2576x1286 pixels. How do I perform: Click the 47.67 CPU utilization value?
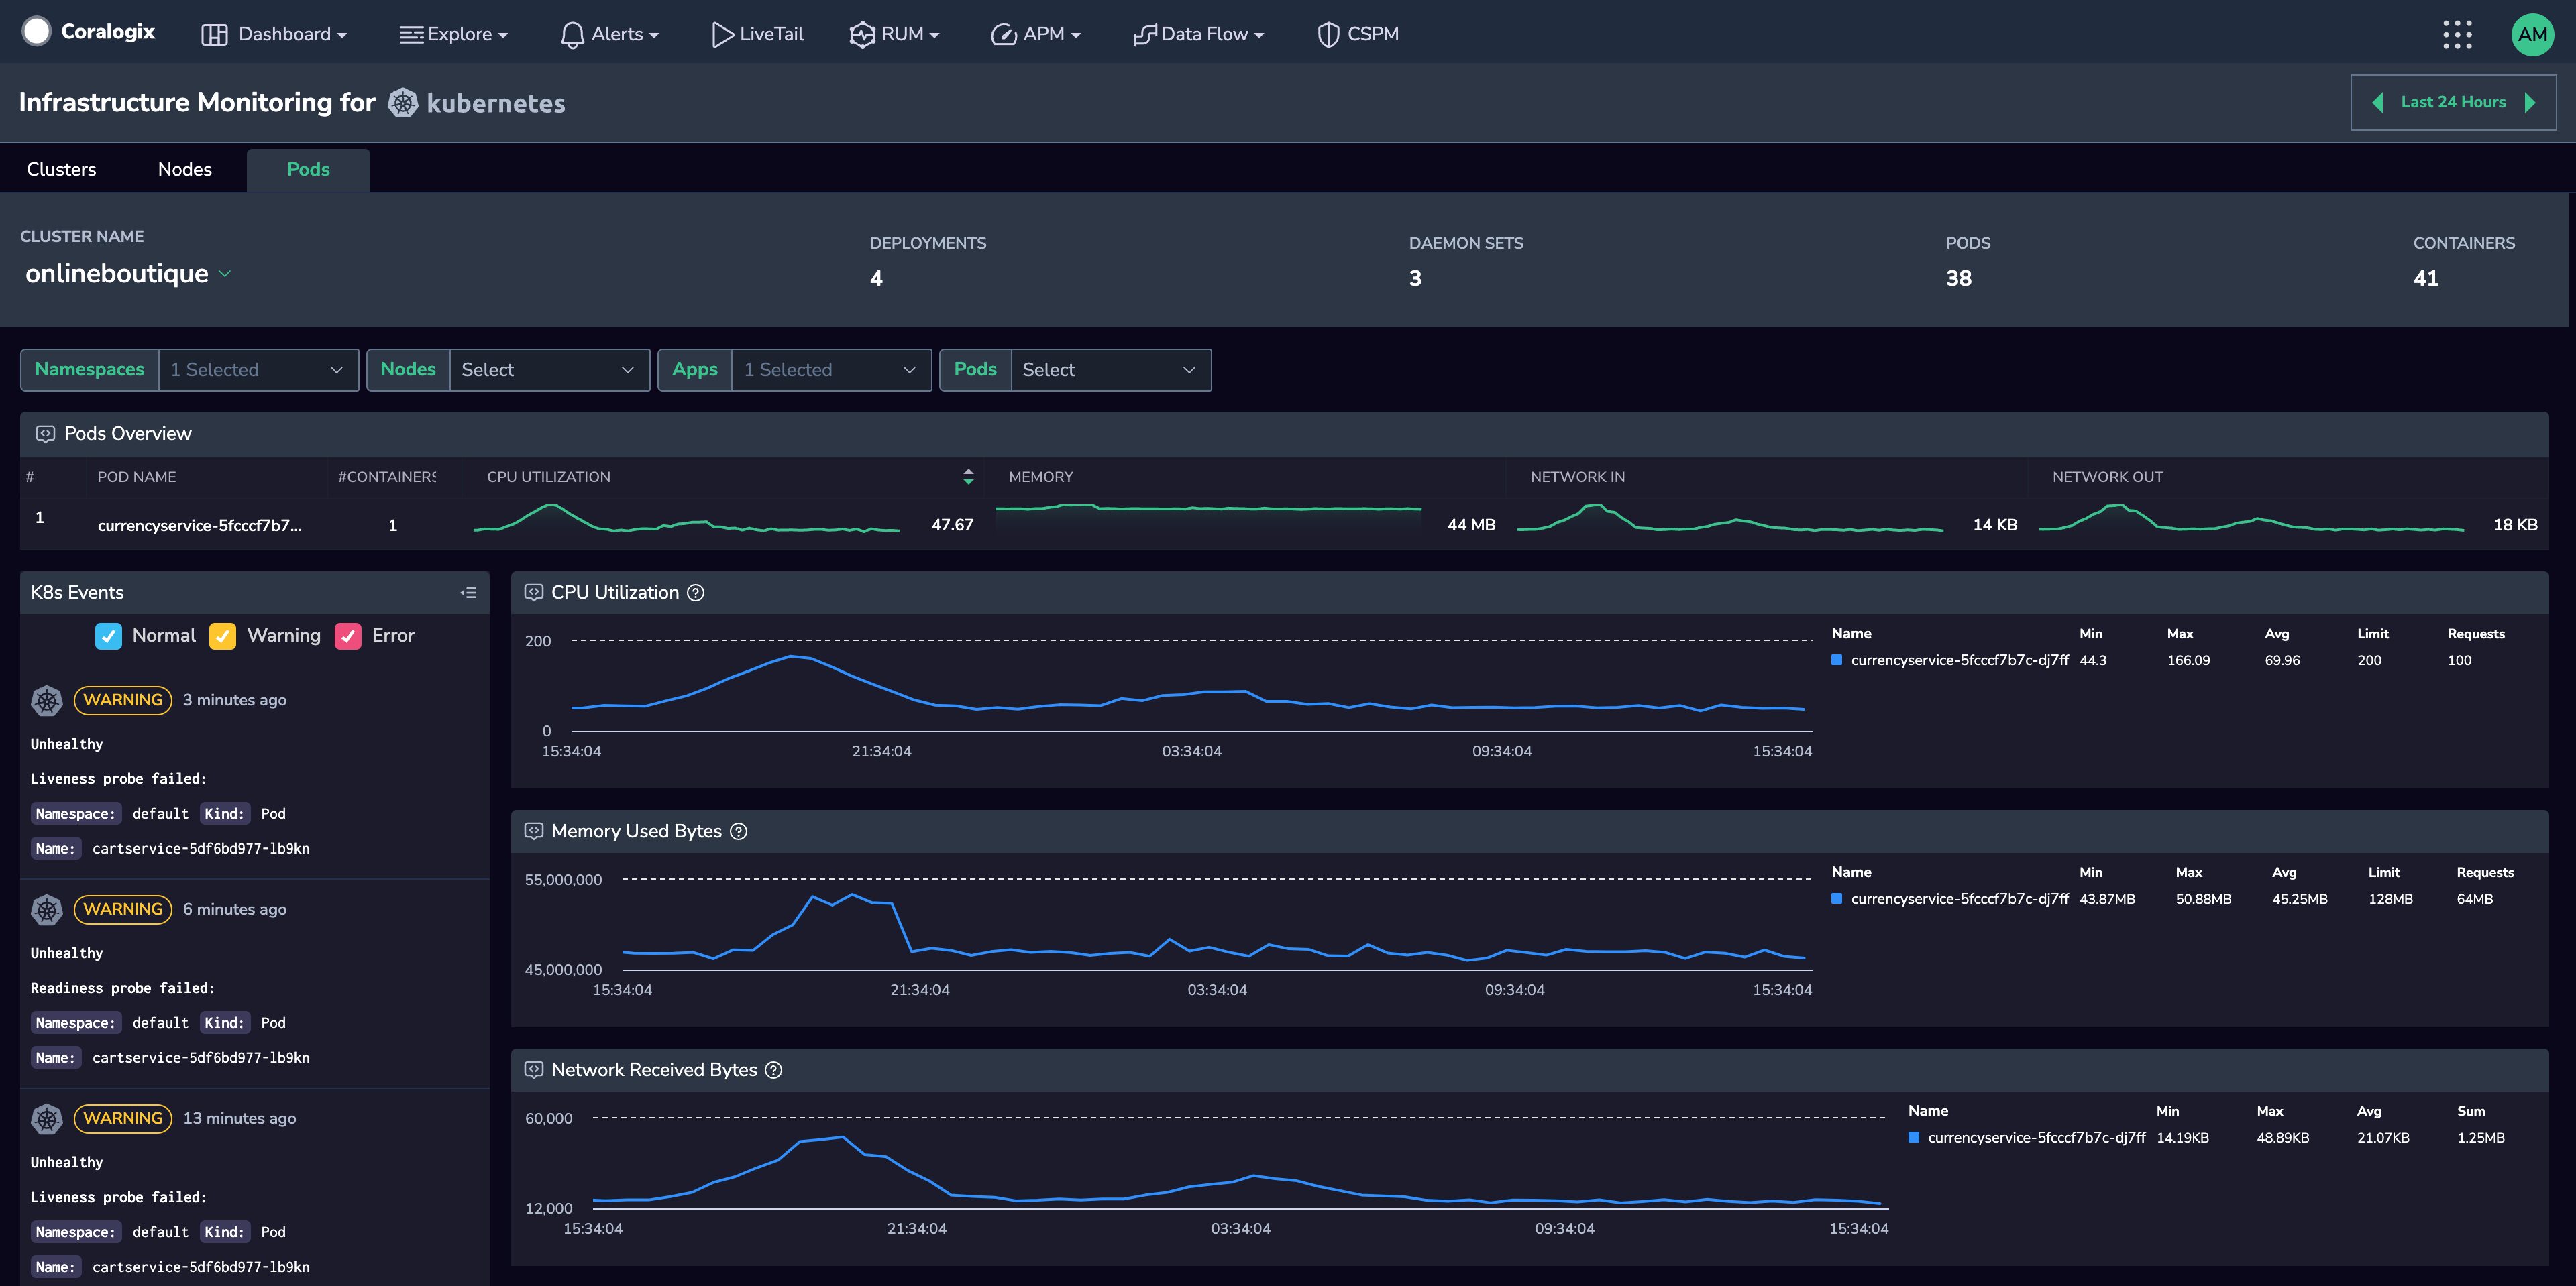[952, 524]
